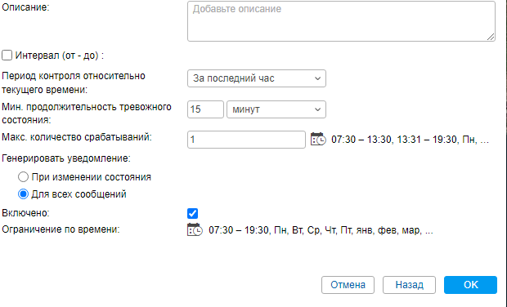Confirm with the OK button
This screenshot has height=307, width=507.
[470, 285]
